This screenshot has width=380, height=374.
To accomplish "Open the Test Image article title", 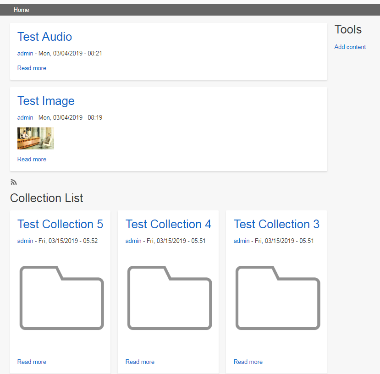I will 46,101.
